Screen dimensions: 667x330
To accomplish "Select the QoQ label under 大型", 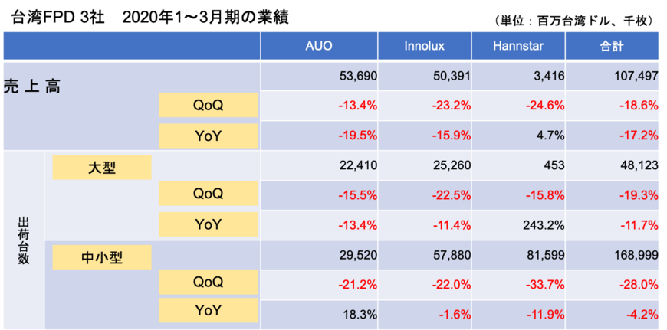I will point(208,194).
